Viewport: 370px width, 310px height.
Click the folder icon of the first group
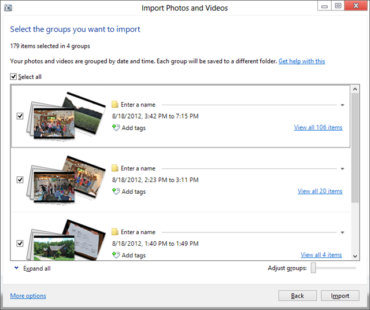[115, 105]
